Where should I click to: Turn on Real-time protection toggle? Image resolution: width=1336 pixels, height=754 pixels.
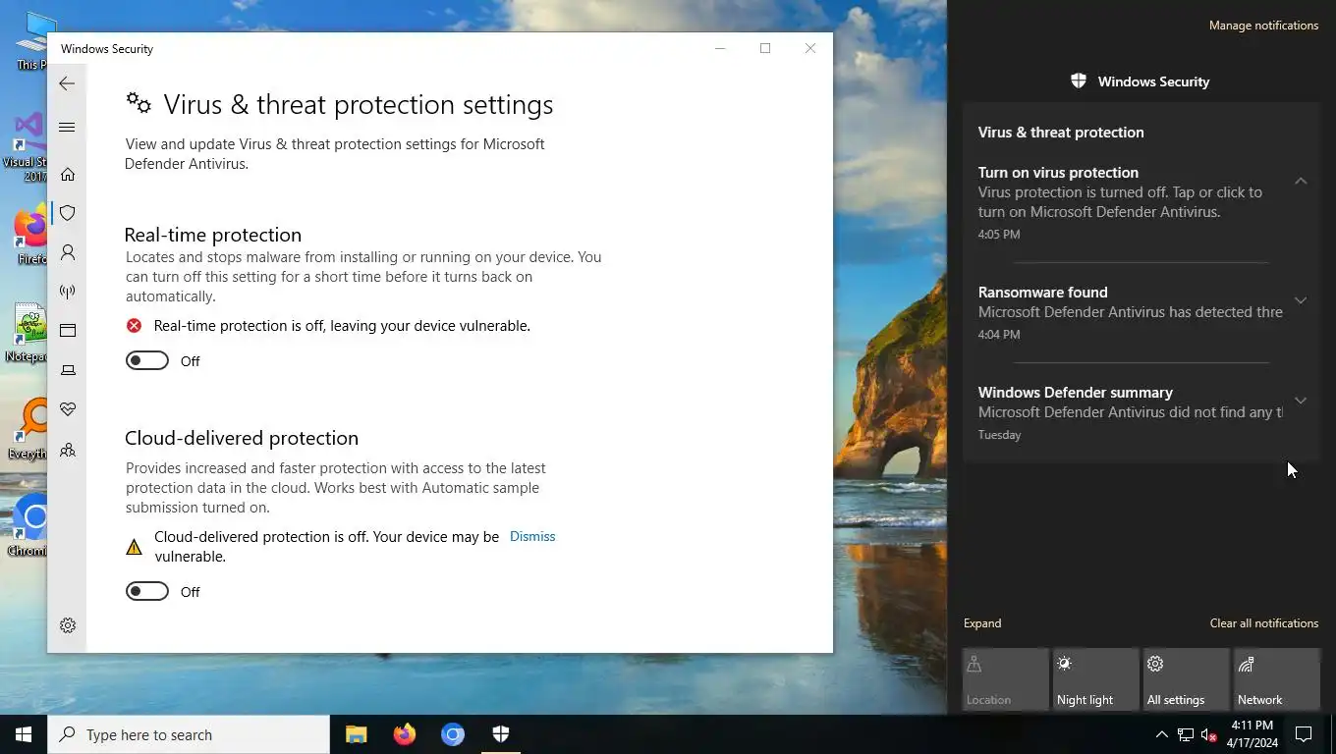point(147,361)
